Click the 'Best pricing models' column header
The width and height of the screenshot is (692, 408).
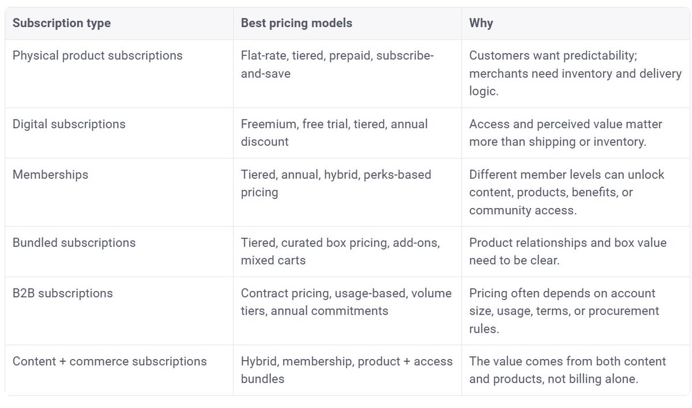click(296, 24)
